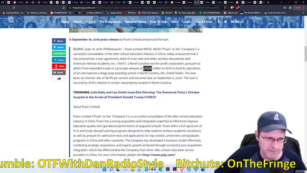This screenshot has width=307, height=173.
Task: Visit the site's Twitter icon in header
Action: [225, 22]
